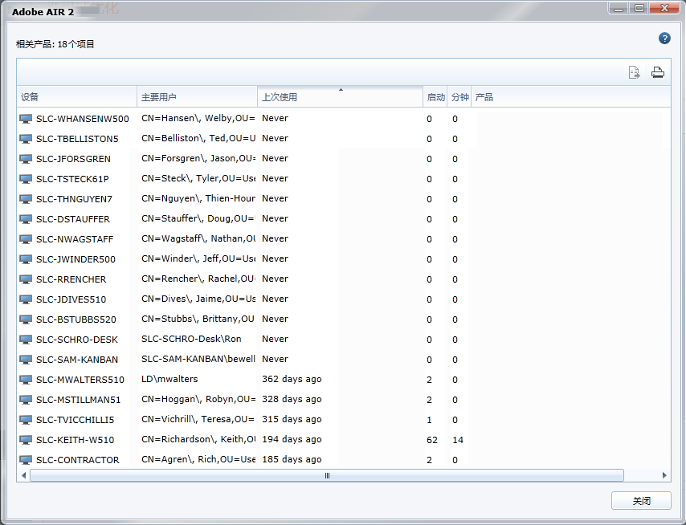Screen dimensions: 686x525
Task: Sort by 主要用户 column header
Action: pyautogui.click(x=196, y=97)
